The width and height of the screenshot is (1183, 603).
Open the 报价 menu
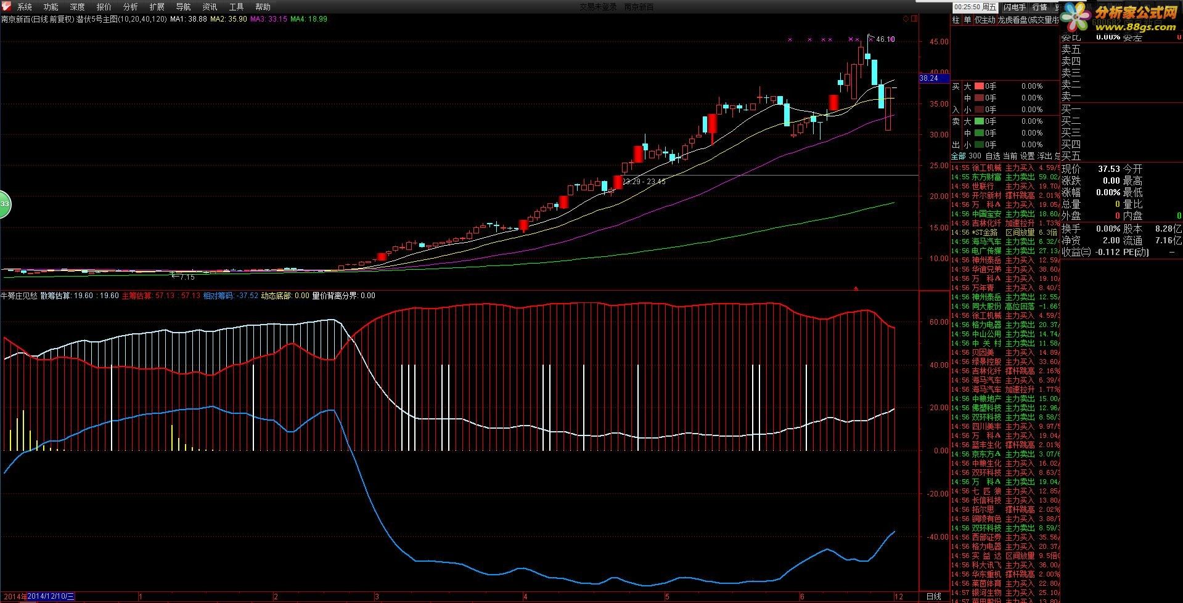(x=104, y=7)
